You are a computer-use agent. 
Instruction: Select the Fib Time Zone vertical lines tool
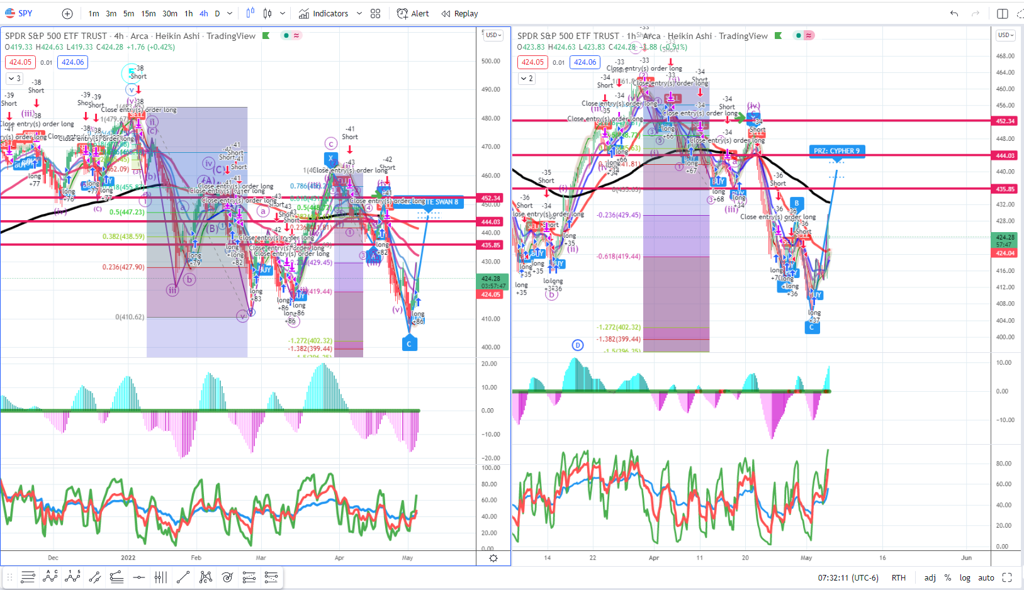160,577
